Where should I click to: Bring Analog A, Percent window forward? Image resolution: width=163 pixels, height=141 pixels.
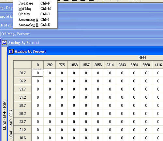81,43
